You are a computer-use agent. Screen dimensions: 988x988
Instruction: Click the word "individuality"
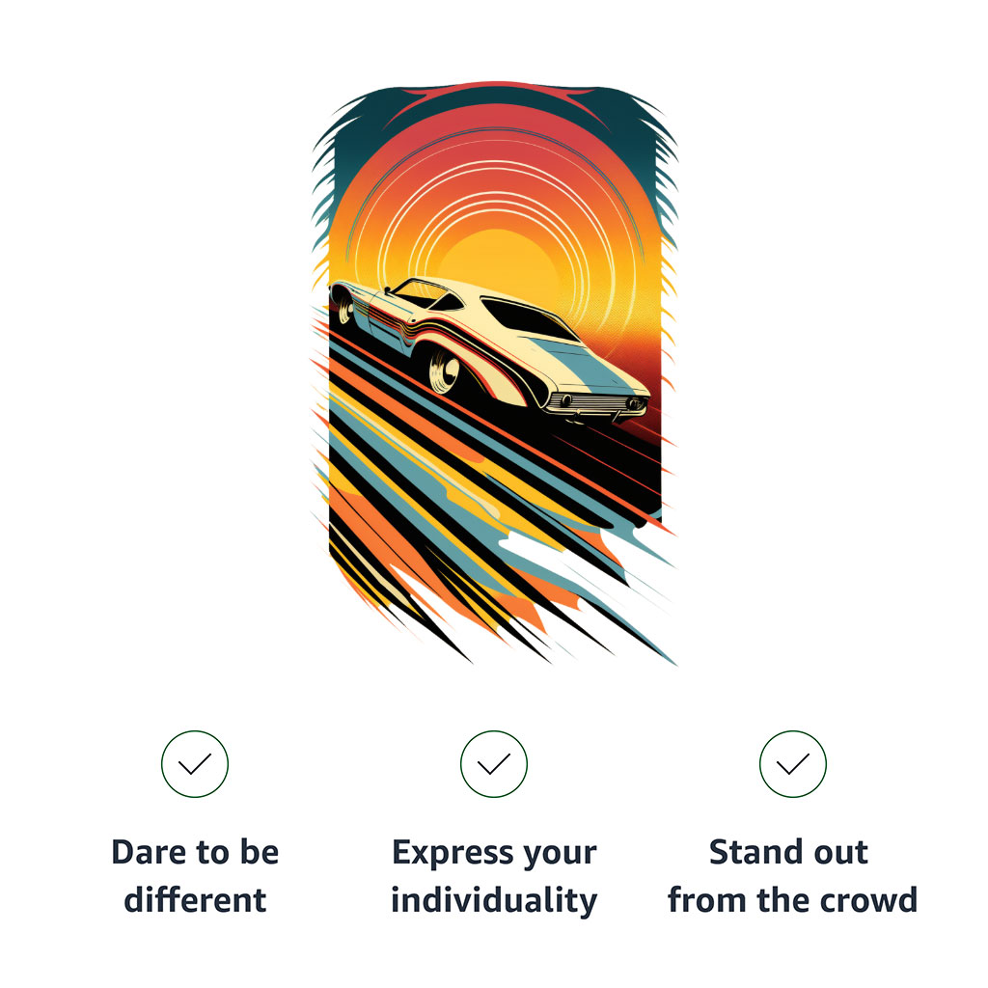[494, 900]
